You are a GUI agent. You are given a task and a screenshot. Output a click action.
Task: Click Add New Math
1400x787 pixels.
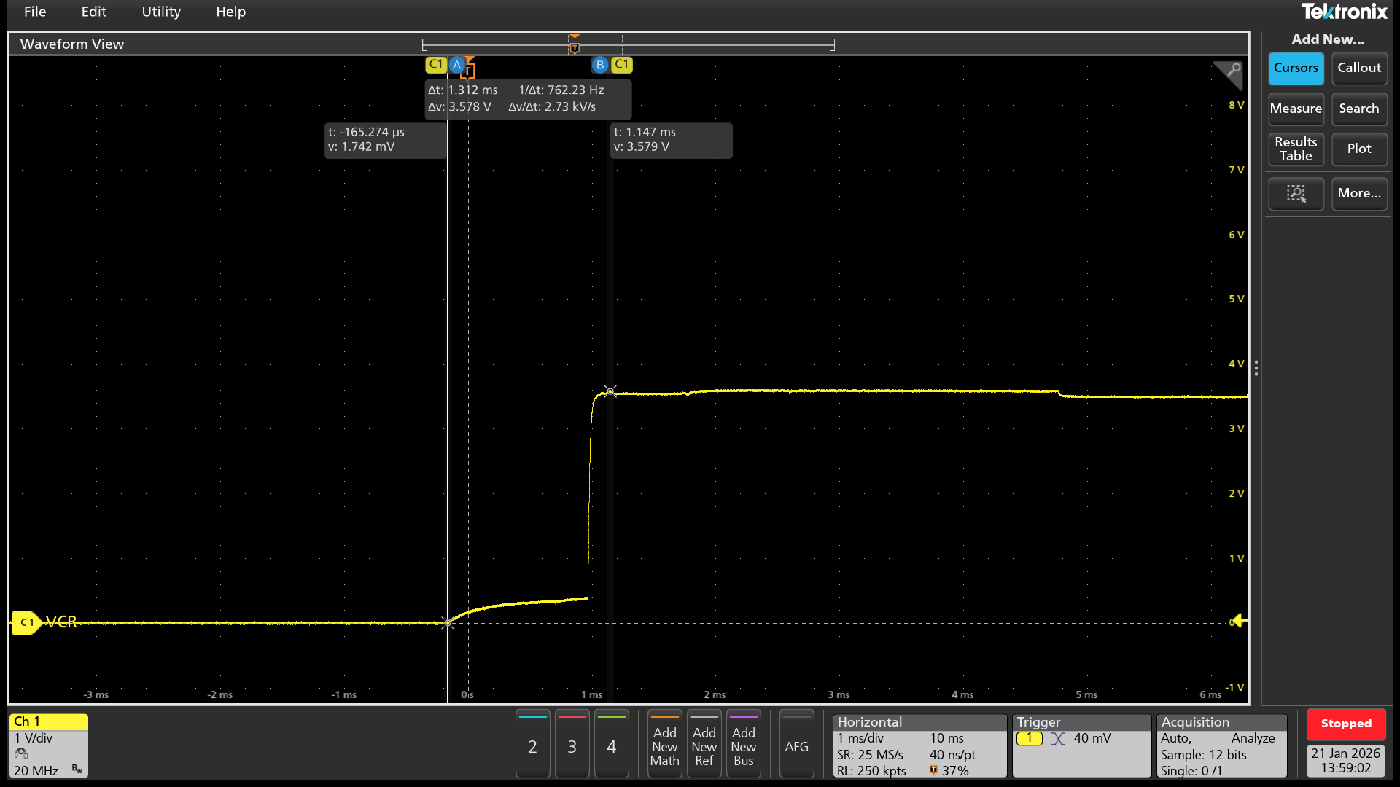[x=664, y=745]
